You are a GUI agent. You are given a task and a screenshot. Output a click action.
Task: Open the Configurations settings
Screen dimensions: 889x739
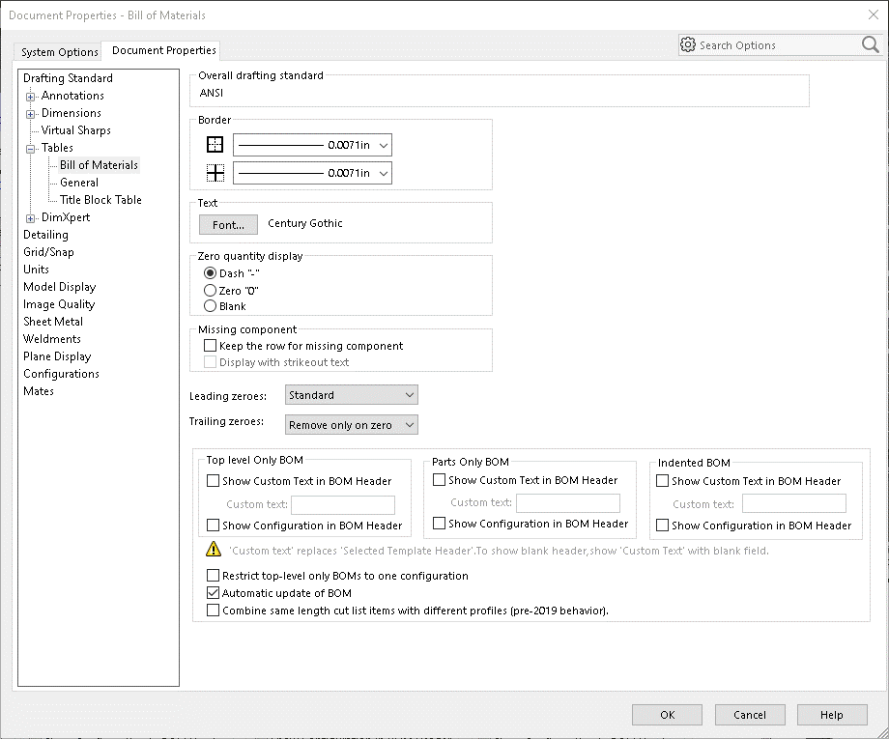click(x=61, y=374)
